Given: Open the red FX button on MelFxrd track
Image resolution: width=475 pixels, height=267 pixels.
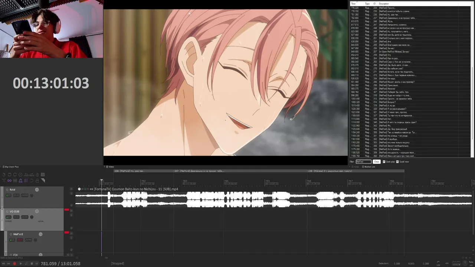Looking at the screenshot, I should pyautogui.click(x=20, y=240).
